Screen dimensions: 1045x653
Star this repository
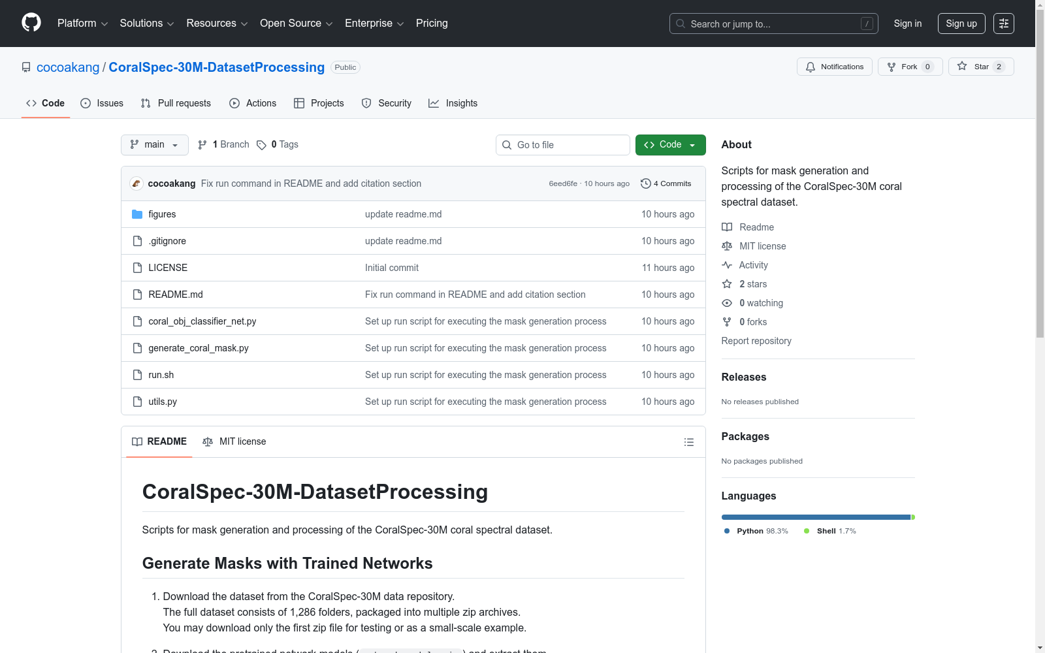[981, 67]
